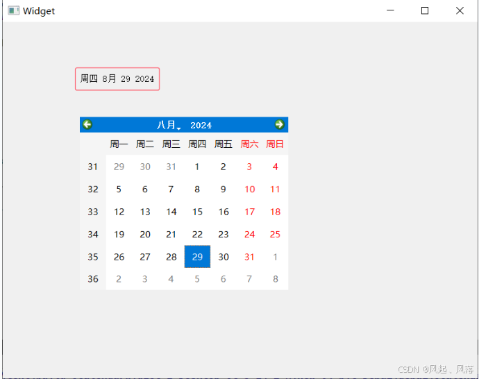Viewport: 479px width, 379px height.
Task: Select grayed 31 of July in week 31
Action: click(x=171, y=167)
